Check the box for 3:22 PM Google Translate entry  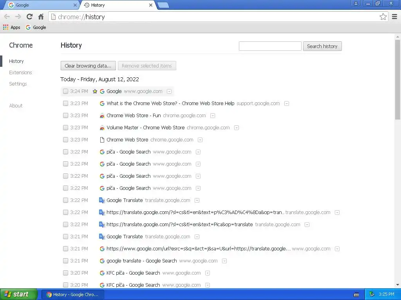click(x=65, y=200)
